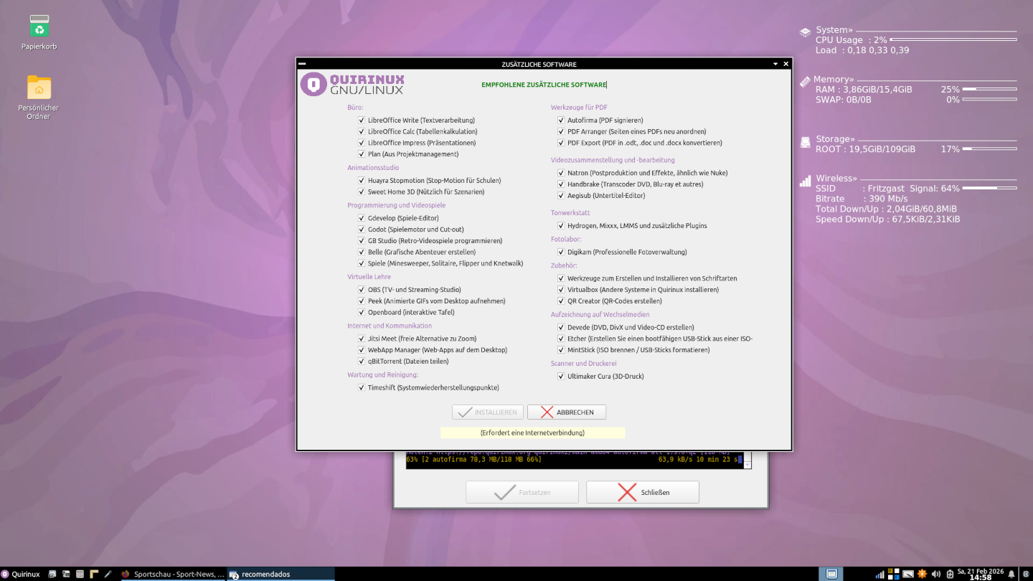Expand the dialog title bar dropdown arrow

pos(775,64)
